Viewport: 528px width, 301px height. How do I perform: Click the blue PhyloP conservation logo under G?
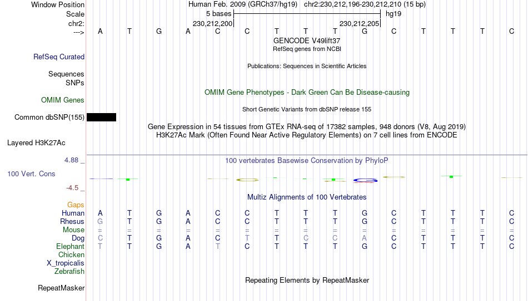coord(365,180)
